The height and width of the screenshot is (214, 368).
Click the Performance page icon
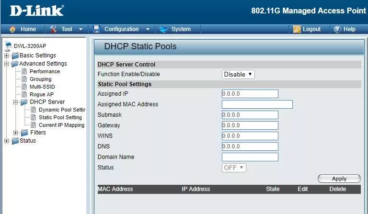24,71
